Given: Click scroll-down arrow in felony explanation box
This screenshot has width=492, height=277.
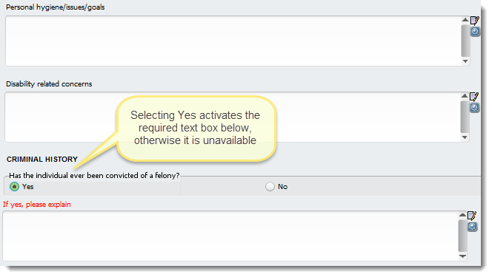Looking at the screenshot, I should (462, 256).
